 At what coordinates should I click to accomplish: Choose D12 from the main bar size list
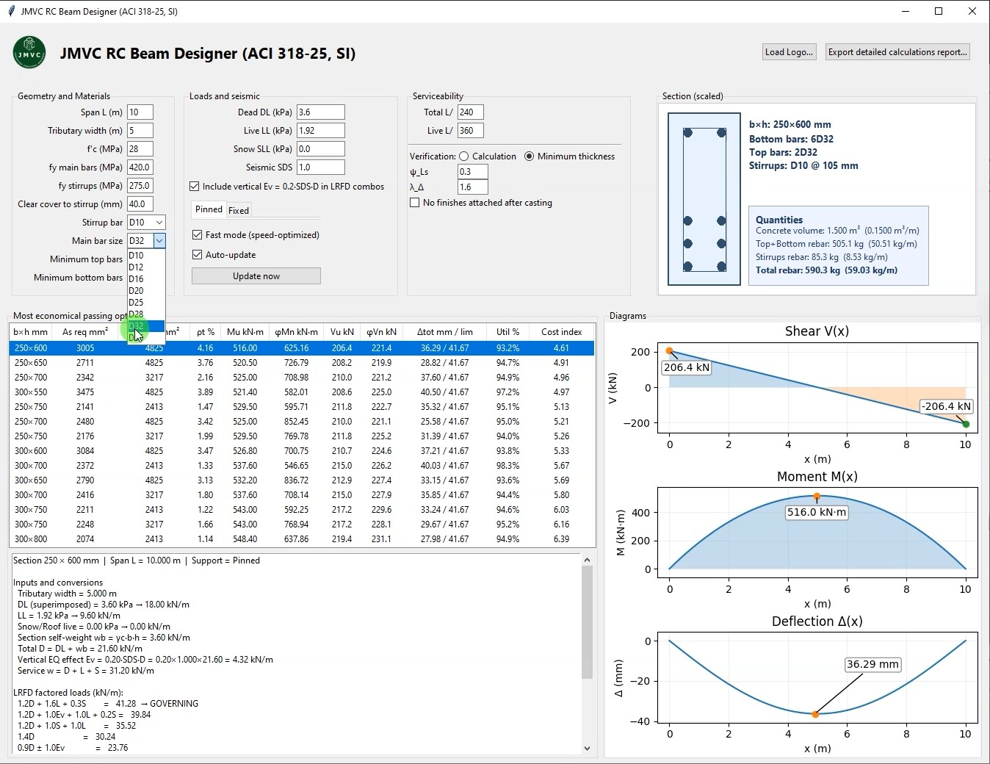pyautogui.click(x=146, y=267)
